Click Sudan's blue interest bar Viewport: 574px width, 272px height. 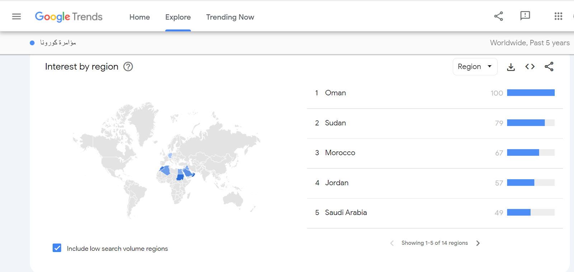pos(526,123)
